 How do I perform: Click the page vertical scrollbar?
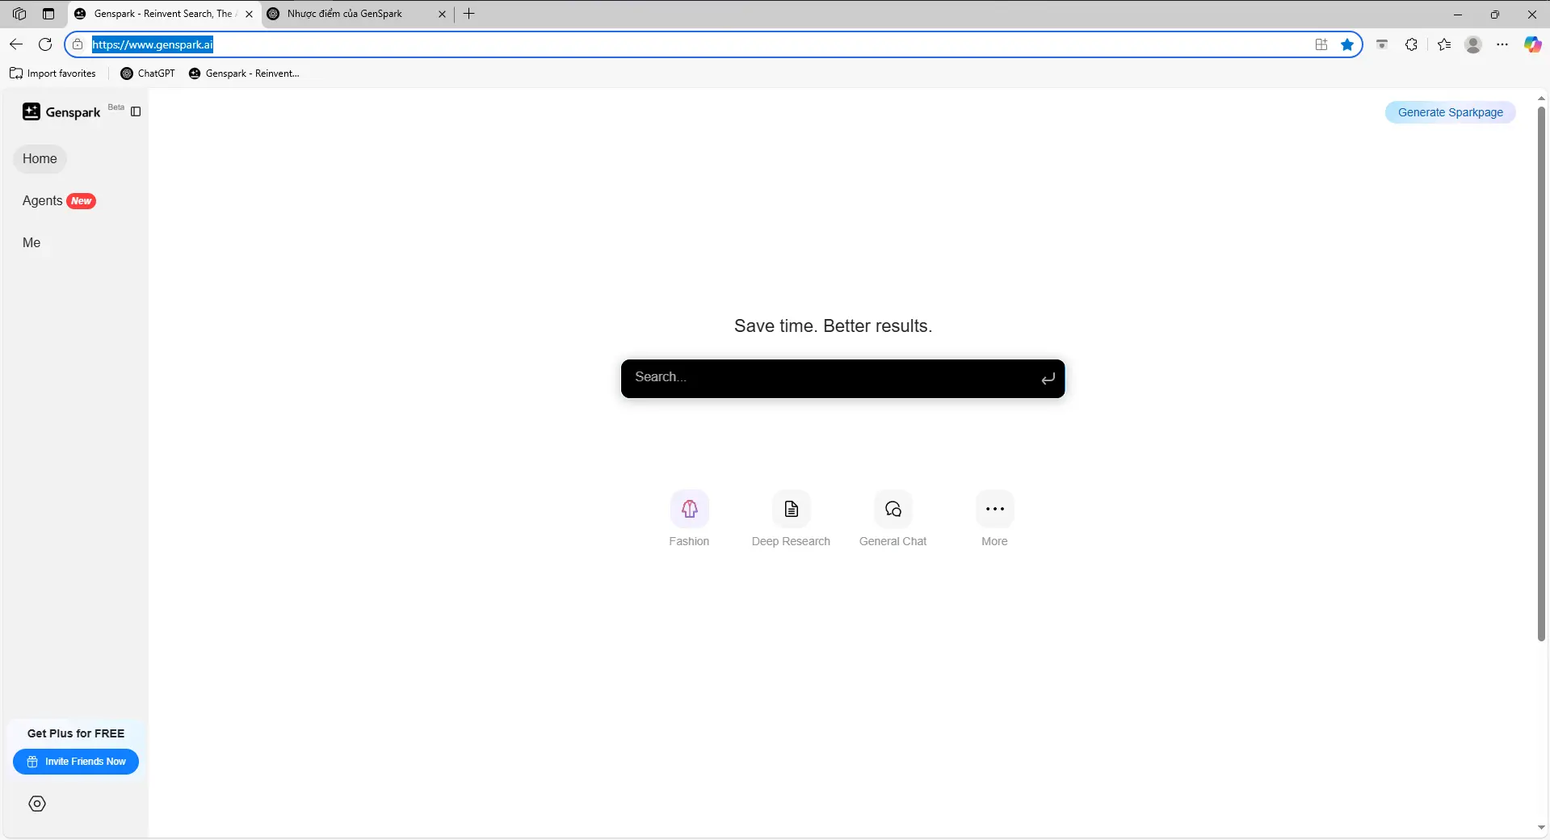[1541, 373]
